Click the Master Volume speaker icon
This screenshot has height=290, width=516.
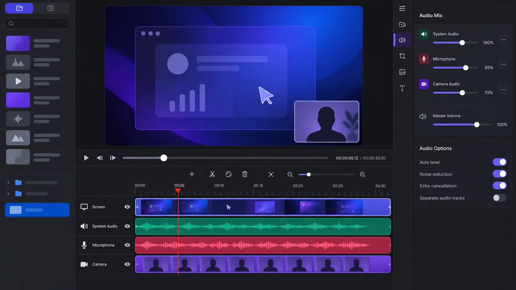423,116
